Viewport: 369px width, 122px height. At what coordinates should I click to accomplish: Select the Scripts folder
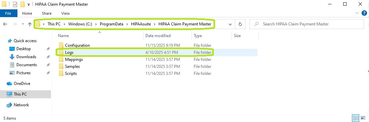click(x=71, y=74)
